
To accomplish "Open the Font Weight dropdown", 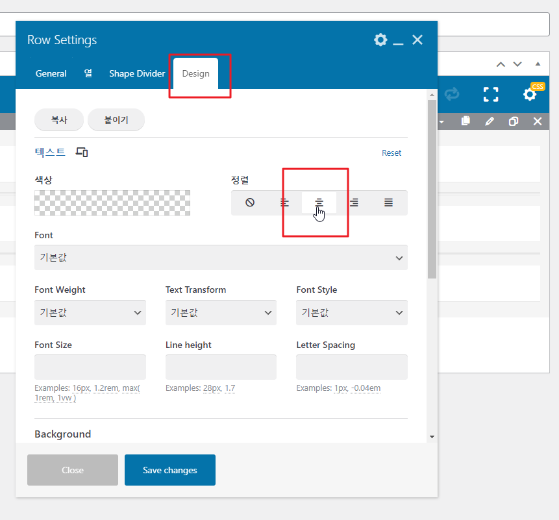I will coord(90,312).
